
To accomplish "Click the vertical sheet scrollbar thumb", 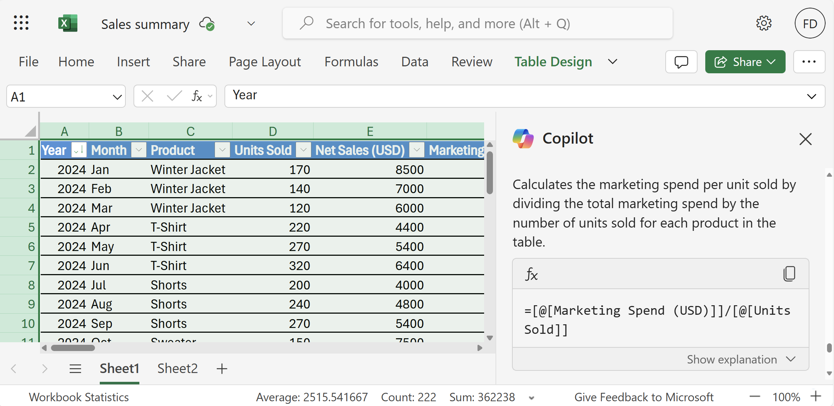I will click(x=490, y=172).
